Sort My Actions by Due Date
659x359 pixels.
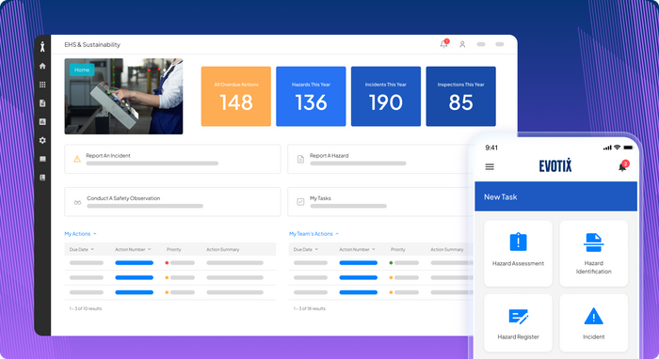pyautogui.click(x=82, y=249)
